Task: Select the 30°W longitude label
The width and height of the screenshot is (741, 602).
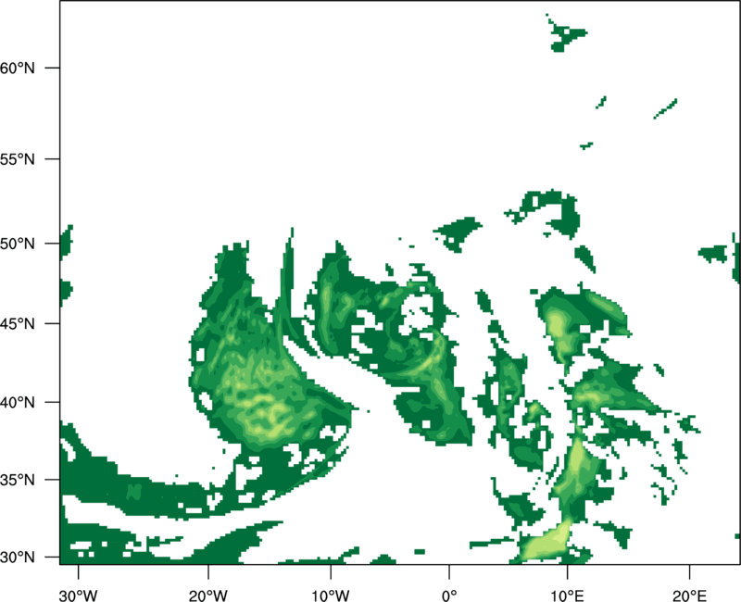Action: click(x=79, y=596)
